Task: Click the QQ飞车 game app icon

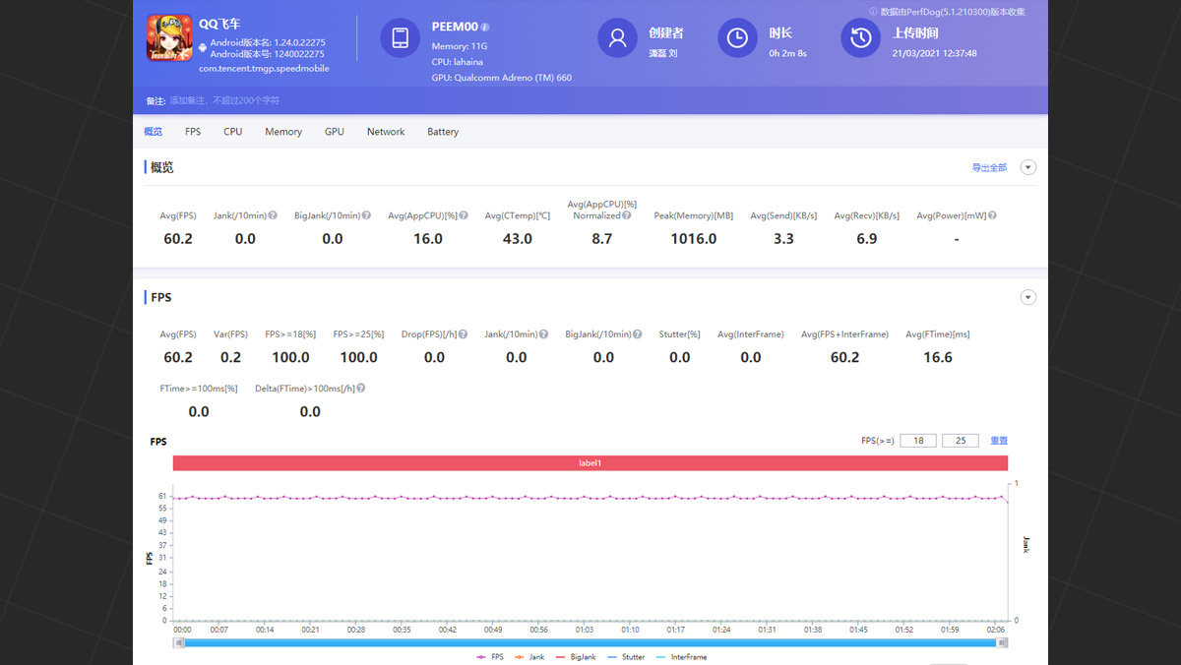Action: [x=167, y=38]
